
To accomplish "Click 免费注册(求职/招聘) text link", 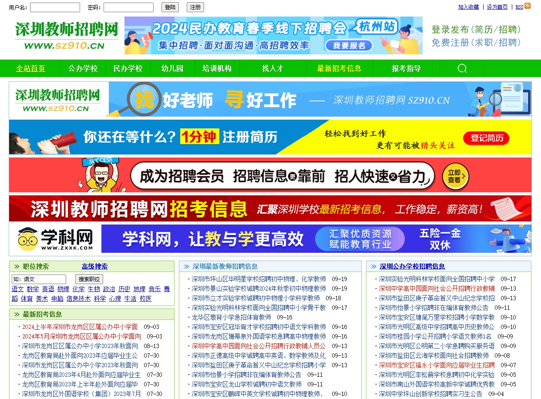I will click(476, 43).
